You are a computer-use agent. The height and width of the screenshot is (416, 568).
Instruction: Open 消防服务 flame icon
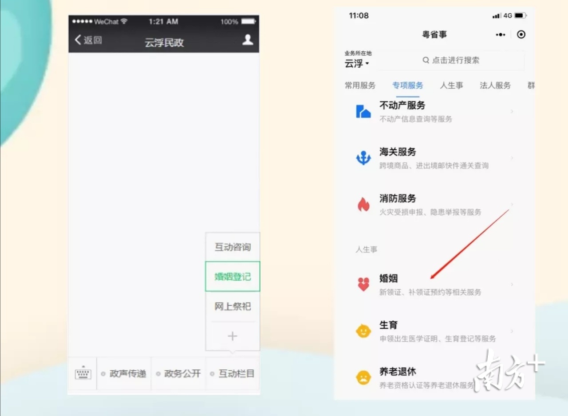pos(363,204)
